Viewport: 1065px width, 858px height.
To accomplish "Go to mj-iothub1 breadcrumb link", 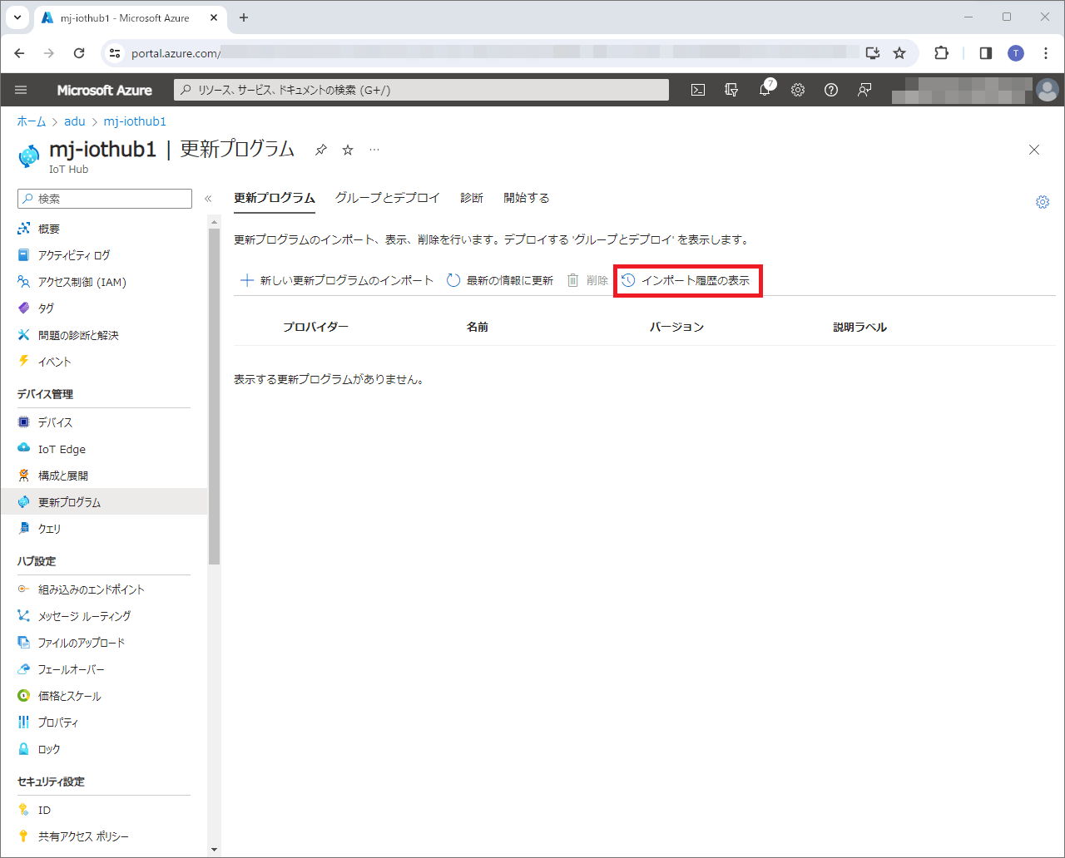I will pyautogui.click(x=135, y=121).
